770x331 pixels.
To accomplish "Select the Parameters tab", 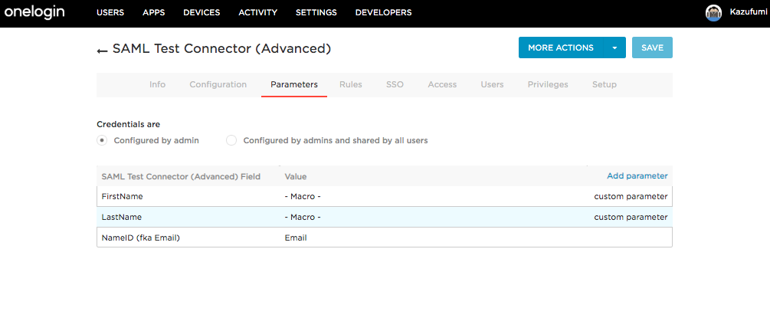I will click(x=294, y=84).
